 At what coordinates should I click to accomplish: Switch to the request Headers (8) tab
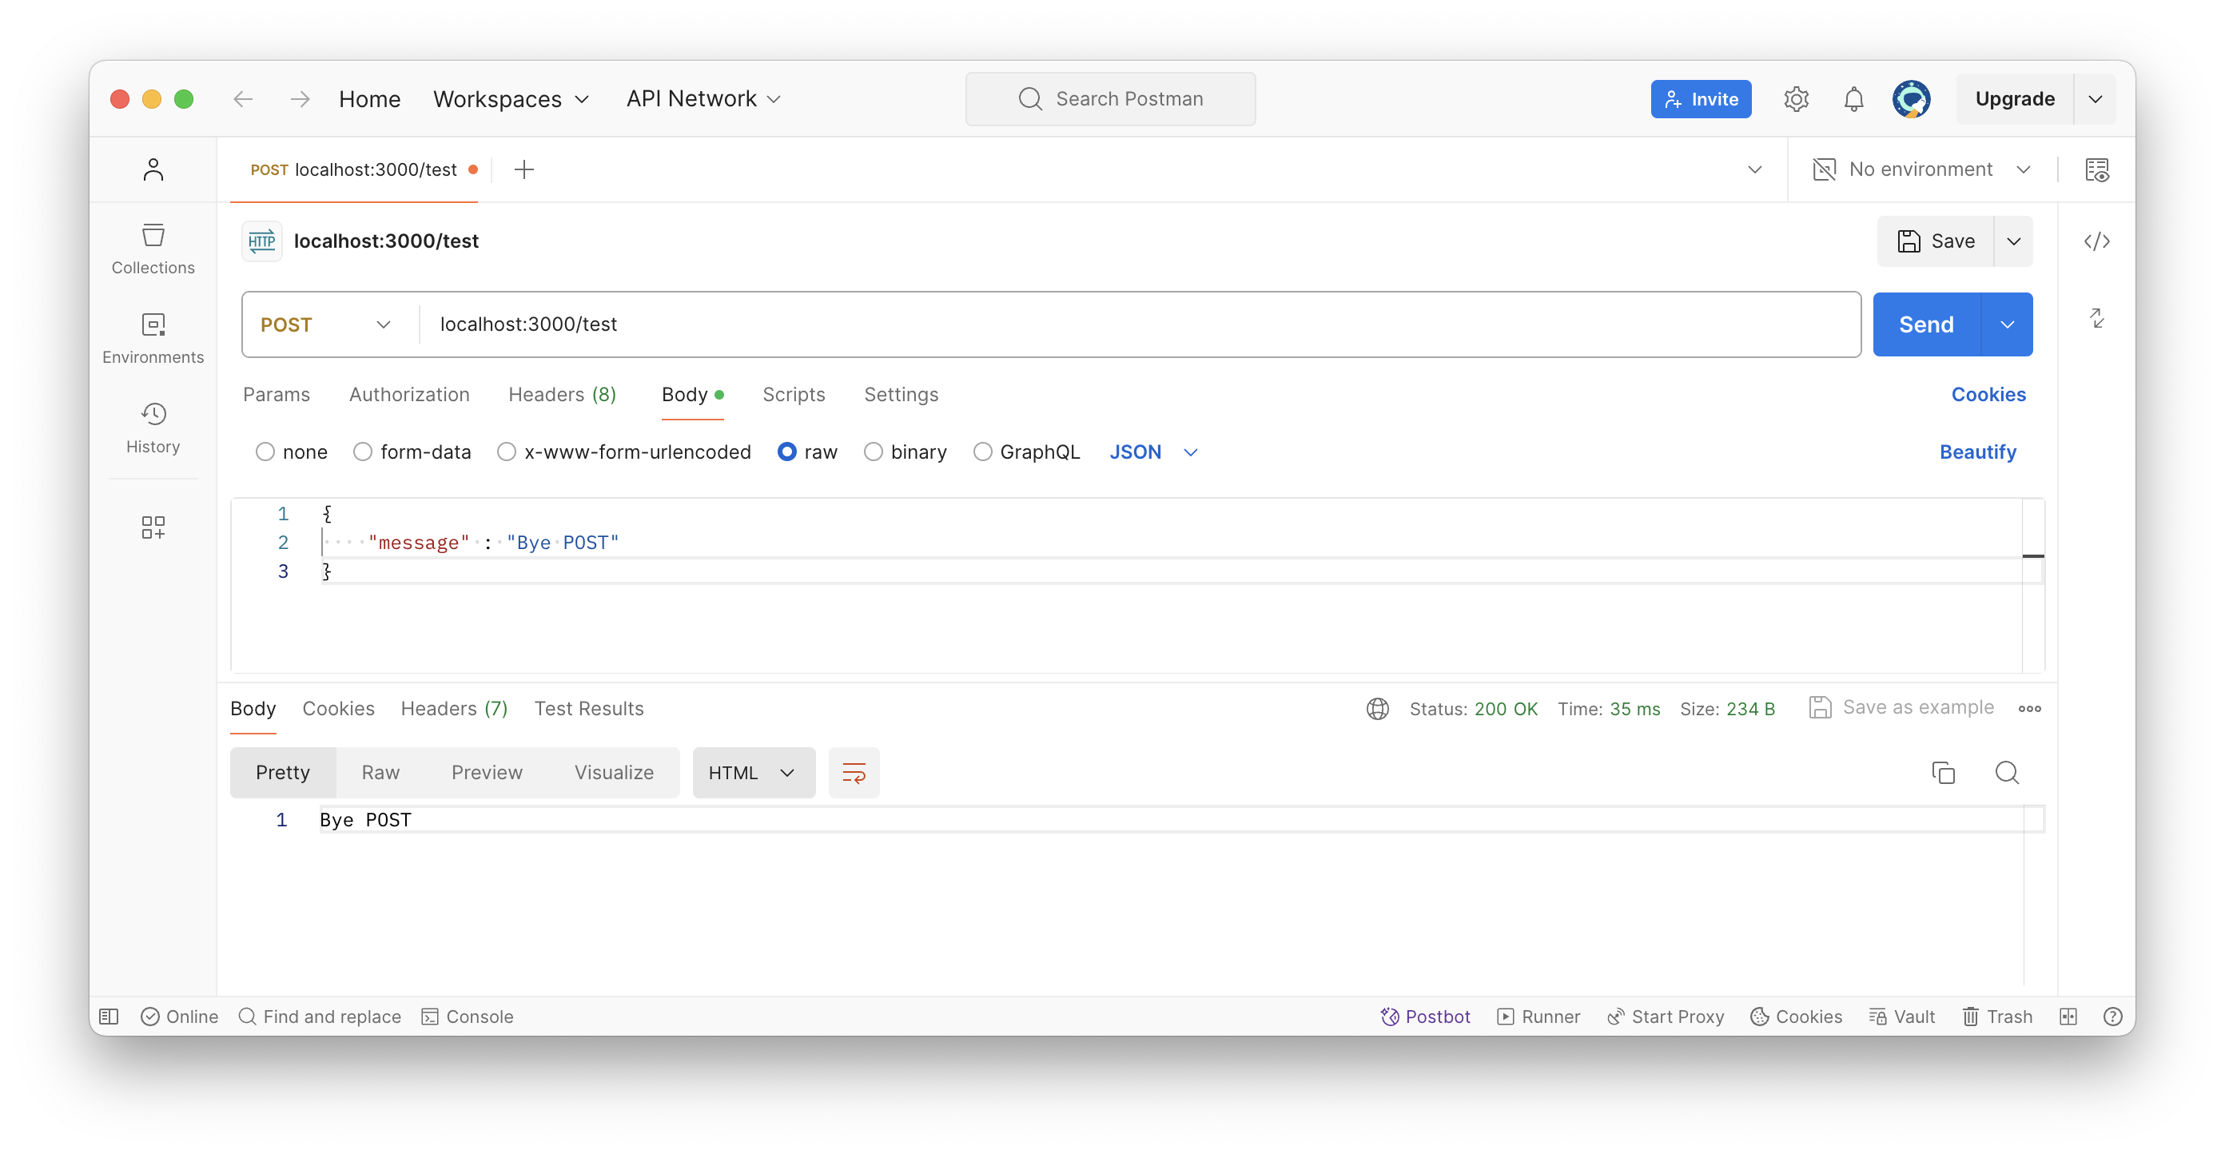coord(561,395)
